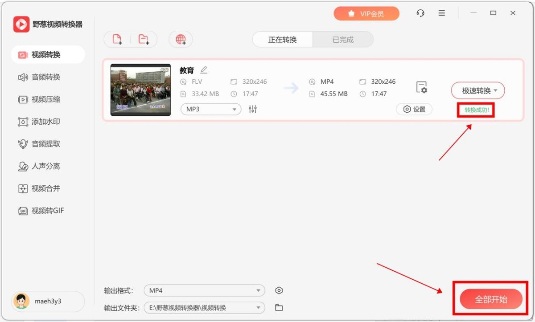Click the 教育 video thumbnail

point(140,90)
